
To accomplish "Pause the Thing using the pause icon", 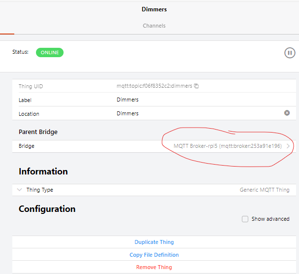I will tap(290, 53).
